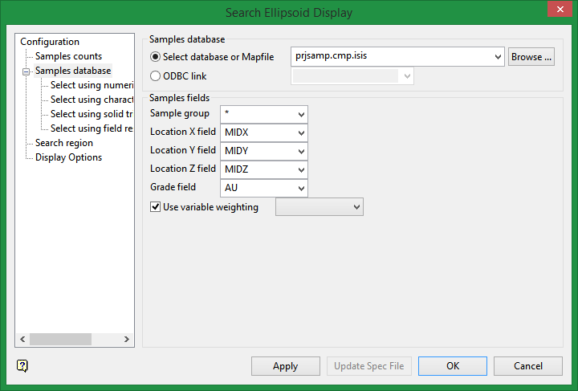578x391 pixels.
Task: Choose the ODBC link radio option
Action: (x=156, y=76)
